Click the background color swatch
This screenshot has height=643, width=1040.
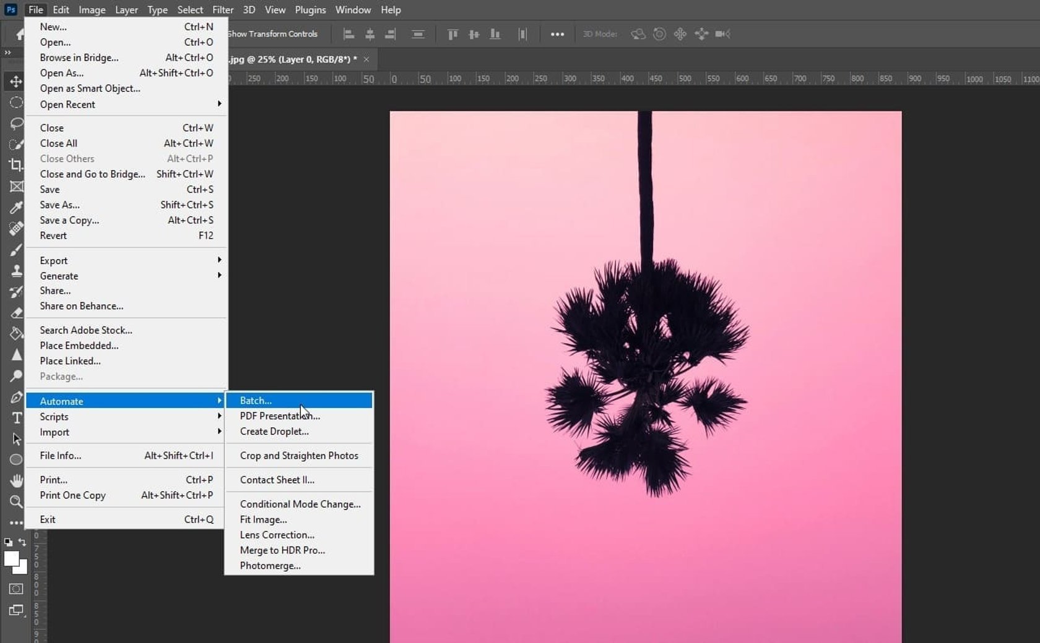[x=24, y=568]
